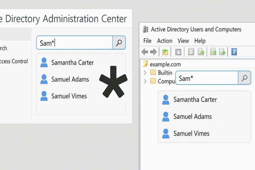
Task: Click Samuel Vimes' user icon in Users and Computers
Action: coord(166,133)
